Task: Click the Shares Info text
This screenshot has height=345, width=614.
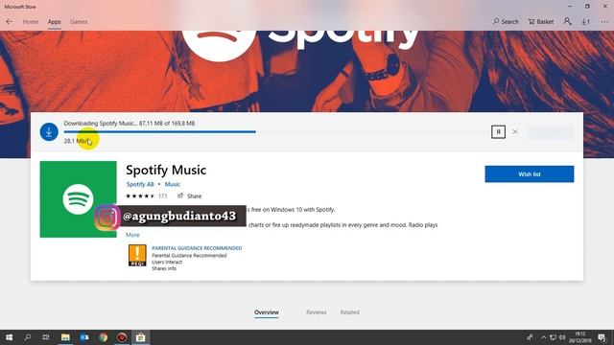Action: pyautogui.click(x=164, y=268)
